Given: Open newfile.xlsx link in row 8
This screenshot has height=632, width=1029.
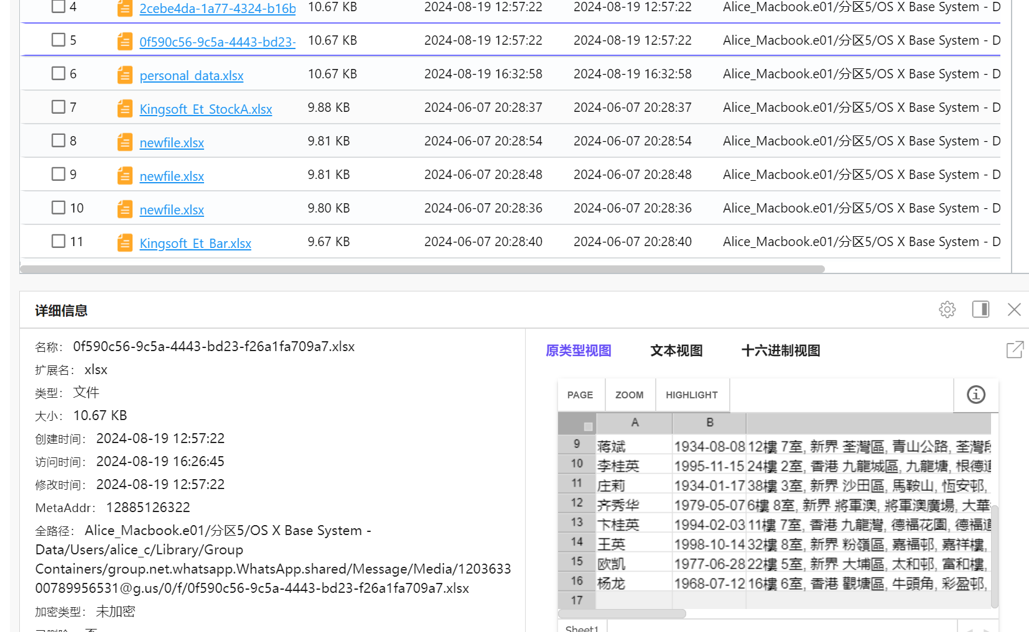Looking at the screenshot, I should (x=172, y=143).
